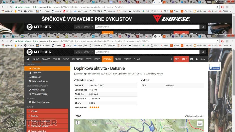Expand the 'Celý MTBIKER' search scope dropdown
This screenshot has width=235, height=132.
pyautogui.click(x=84, y=52)
